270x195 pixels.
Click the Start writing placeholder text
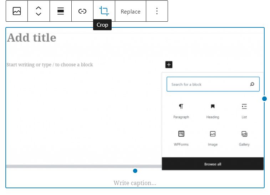[50, 65]
